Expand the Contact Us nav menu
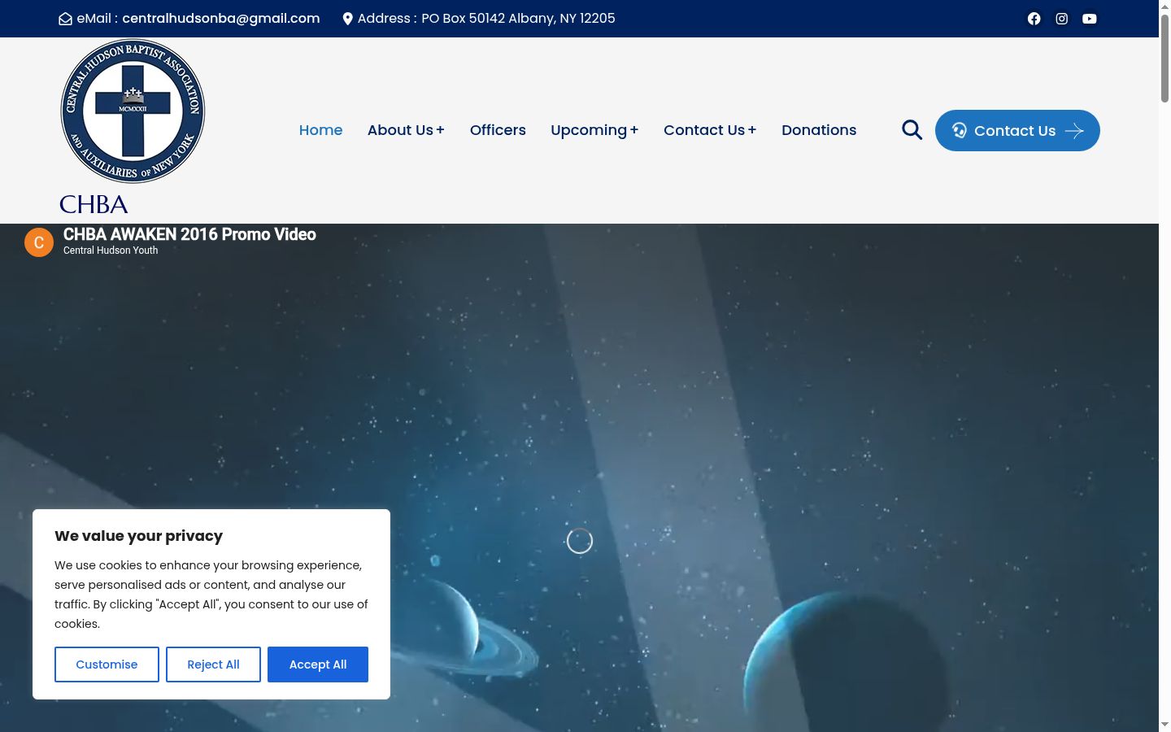Screen dimensions: 1171x732 click(x=710, y=130)
